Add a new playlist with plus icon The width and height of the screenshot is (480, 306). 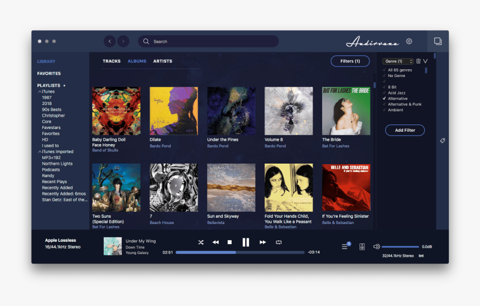(x=64, y=85)
